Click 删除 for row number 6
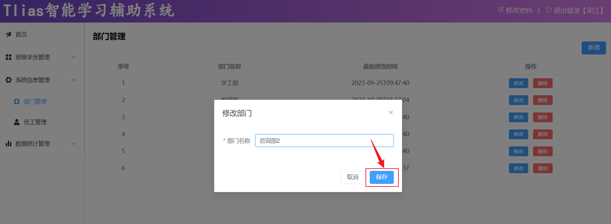The width and height of the screenshot is (611, 224). tap(543, 168)
